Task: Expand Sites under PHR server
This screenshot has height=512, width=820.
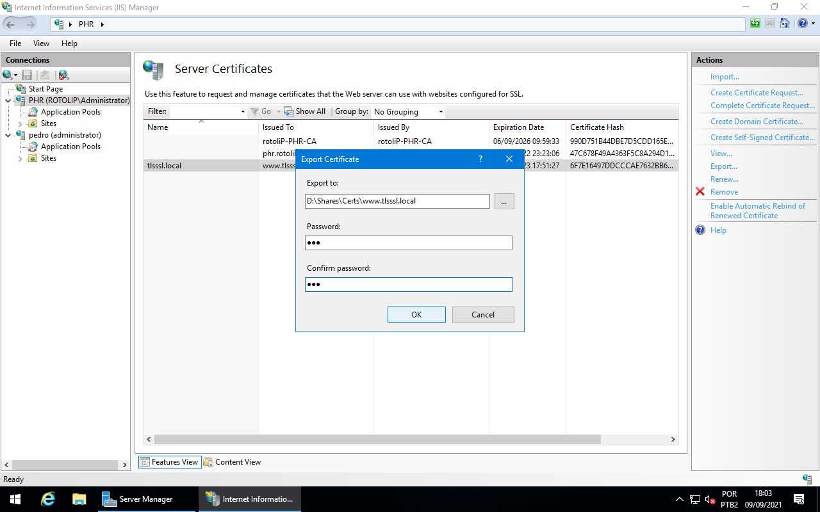Action: click(x=19, y=123)
